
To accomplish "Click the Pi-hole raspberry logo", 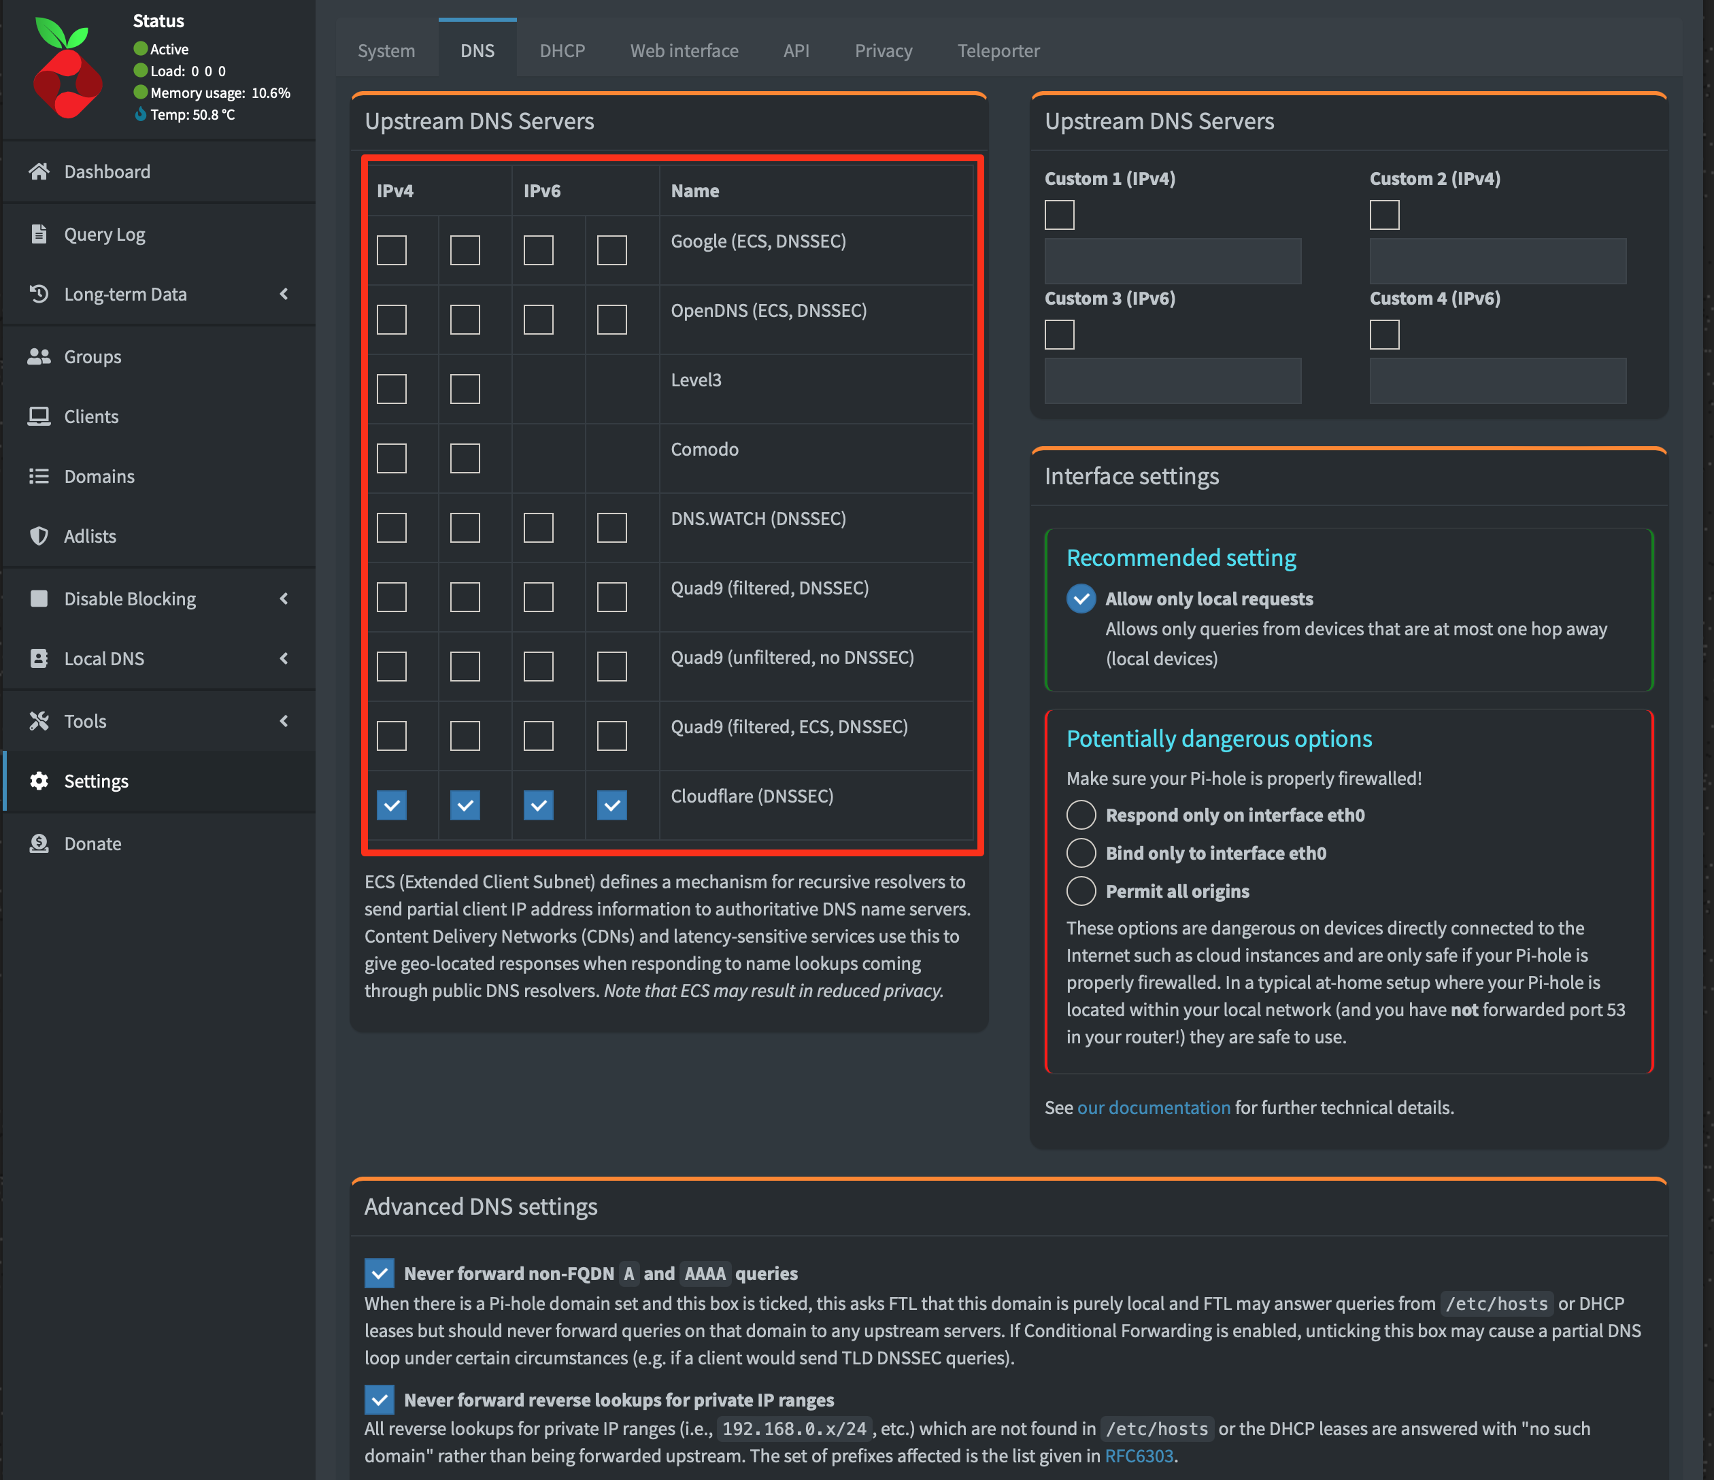I will click(68, 68).
